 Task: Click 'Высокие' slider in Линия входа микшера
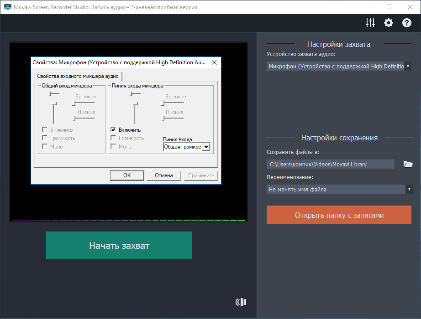(173, 103)
